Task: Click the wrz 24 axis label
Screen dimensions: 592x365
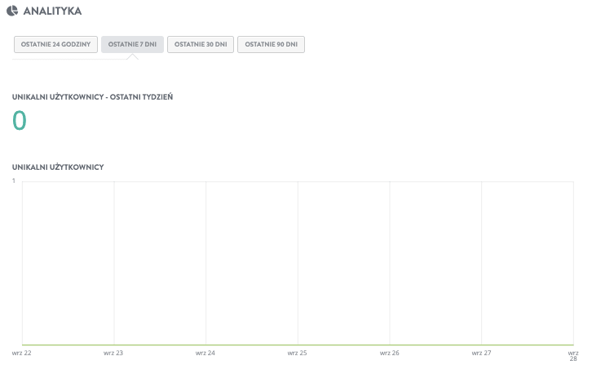Action: [x=205, y=353]
